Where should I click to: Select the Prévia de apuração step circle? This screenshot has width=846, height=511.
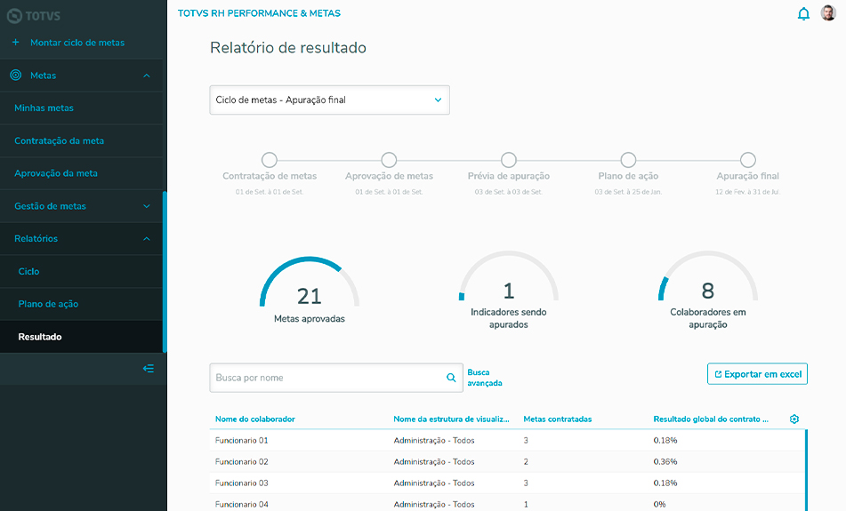pyautogui.click(x=509, y=160)
